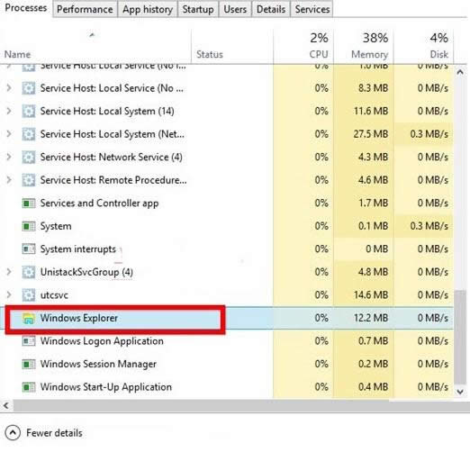Click the Windows Start-Up Application icon
Image resolution: width=470 pixels, height=452 pixels.
click(x=29, y=387)
